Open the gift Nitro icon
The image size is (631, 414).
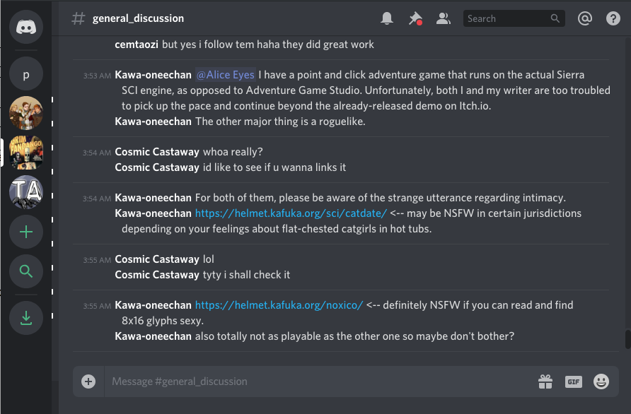[x=545, y=381]
